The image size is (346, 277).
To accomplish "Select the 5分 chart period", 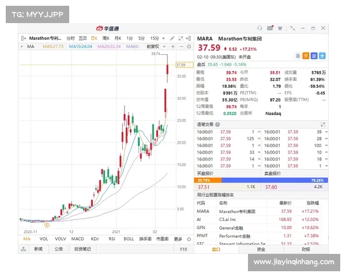I will 141,39.
